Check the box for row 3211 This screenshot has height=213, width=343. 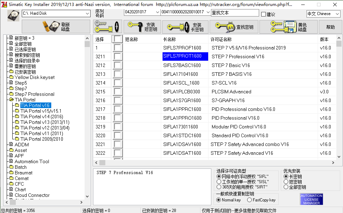[x=117, y=56]
